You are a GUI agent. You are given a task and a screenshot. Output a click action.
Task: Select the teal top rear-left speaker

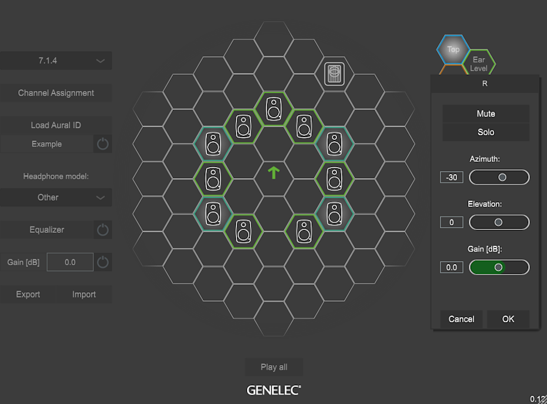click(213, 214)
